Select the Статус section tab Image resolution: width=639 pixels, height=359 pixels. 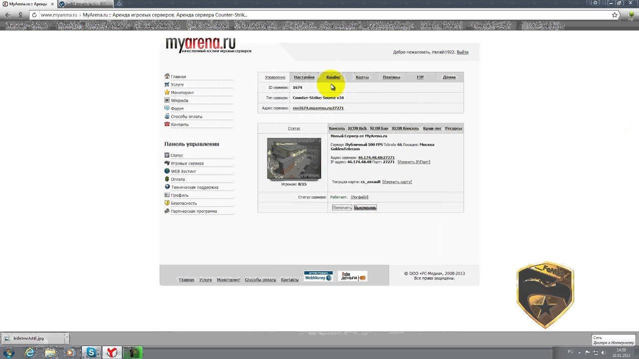coord(294,129)
